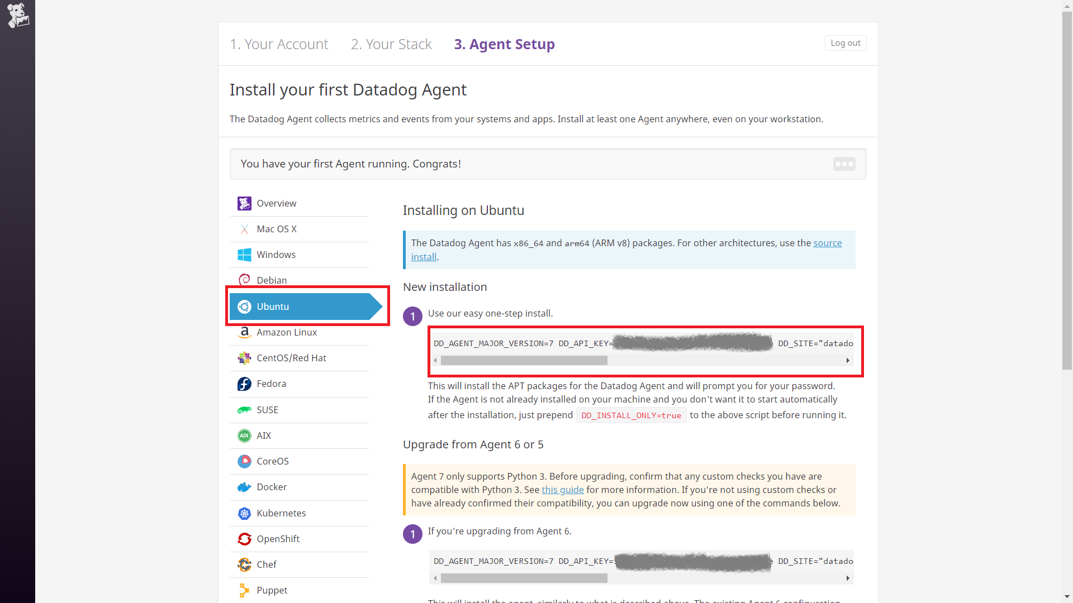Click the Debian swirl icon
The image size is (1073, 603).
point(244,280)
